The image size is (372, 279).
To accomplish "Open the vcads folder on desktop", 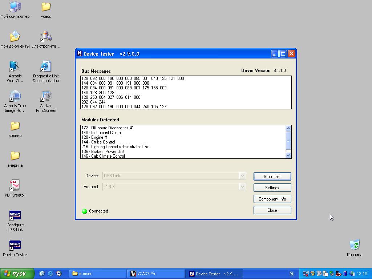I will (46, 9).
